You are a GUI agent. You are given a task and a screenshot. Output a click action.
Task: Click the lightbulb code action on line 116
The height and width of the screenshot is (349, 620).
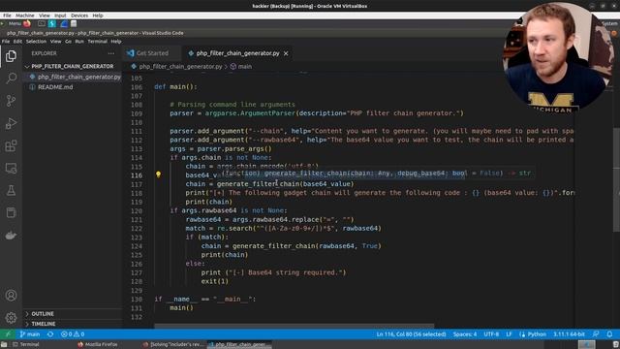[x=158, y=174]
